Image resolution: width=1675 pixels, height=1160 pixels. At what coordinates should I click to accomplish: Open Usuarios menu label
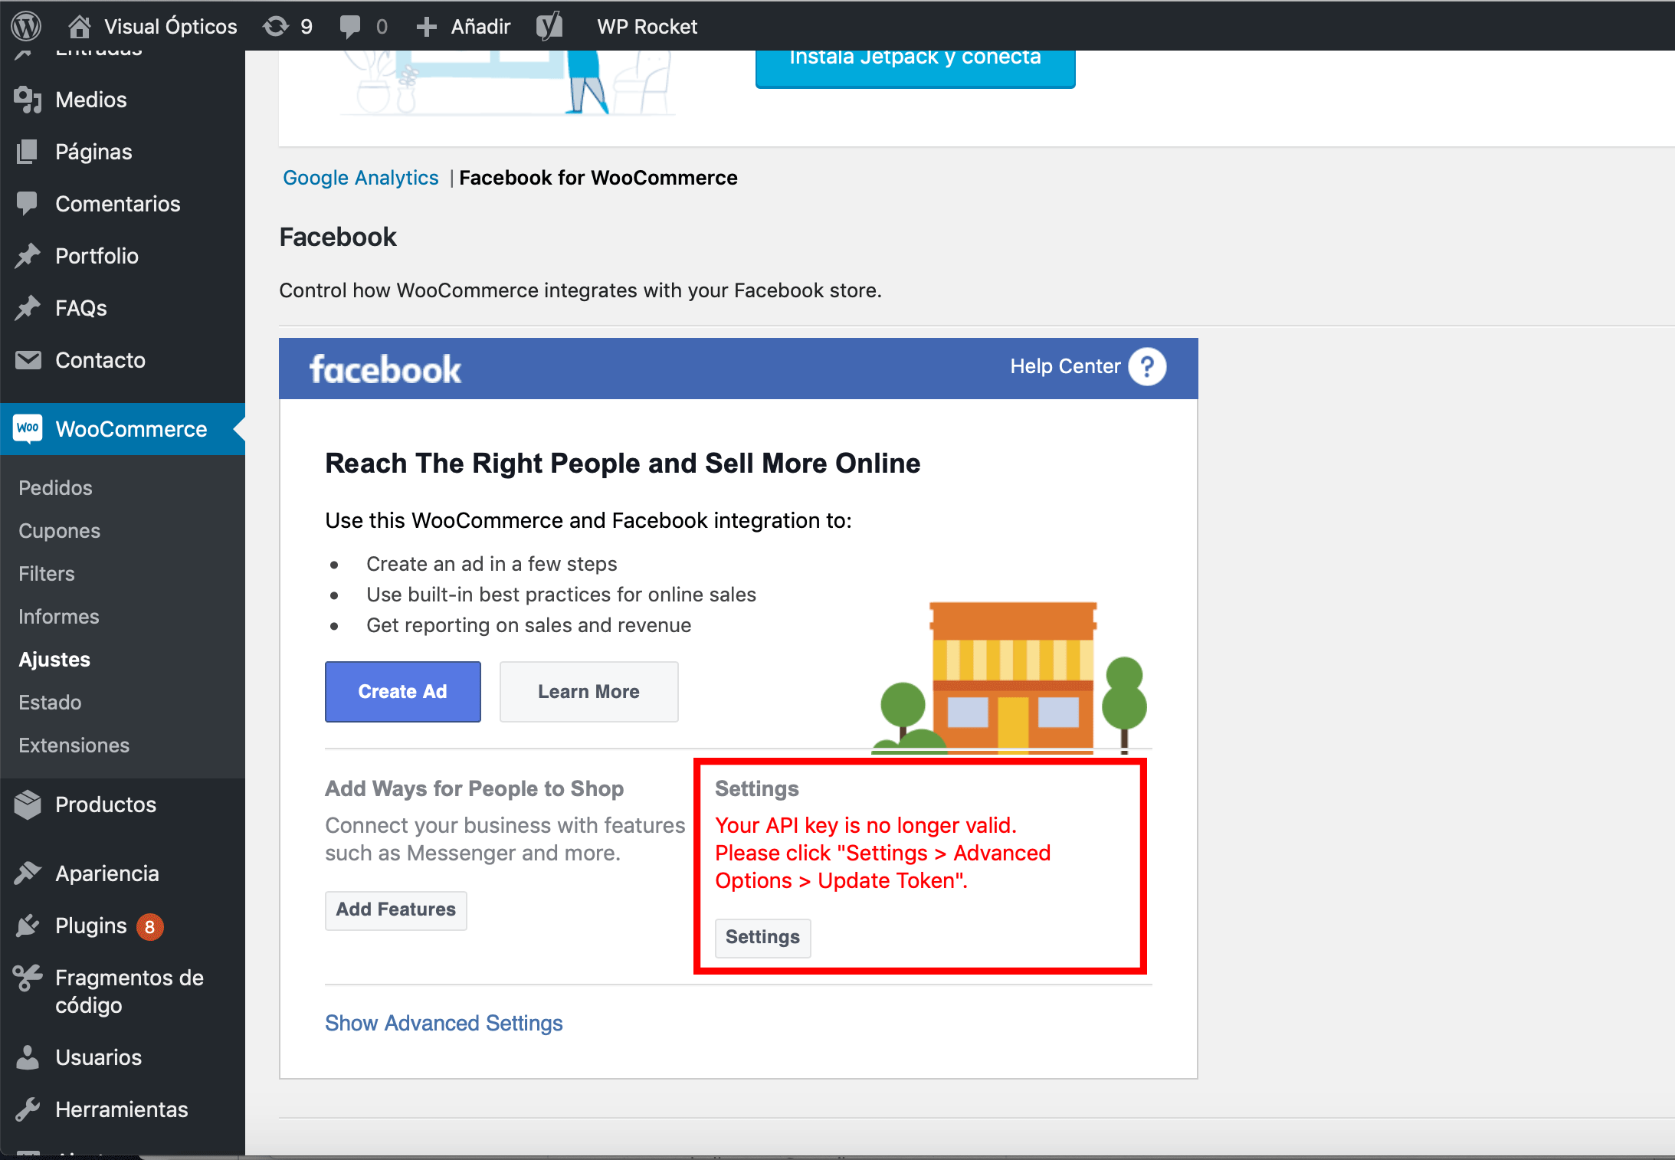[99, 1057]
